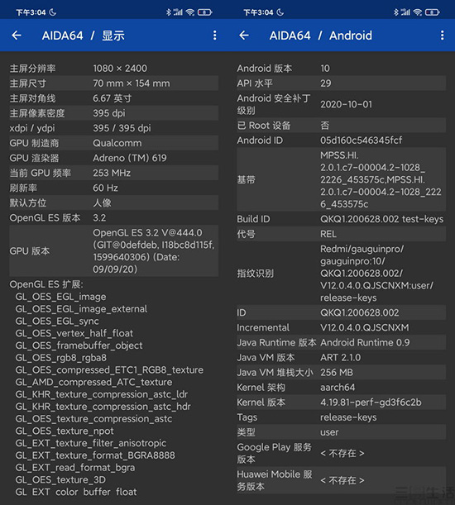Select the Google Play 服务版本 row
455x505 pixels.
point(341,453)
